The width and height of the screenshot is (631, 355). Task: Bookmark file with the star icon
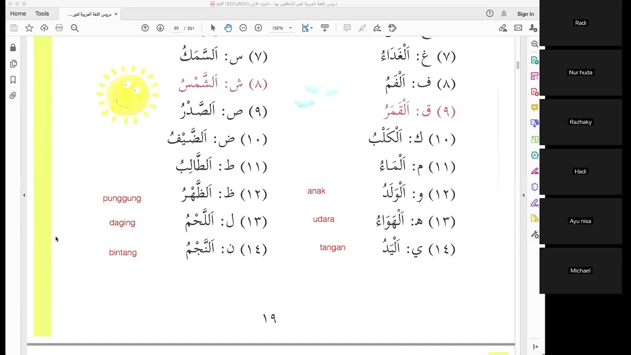pyautogui.click(x=29, y=28)
